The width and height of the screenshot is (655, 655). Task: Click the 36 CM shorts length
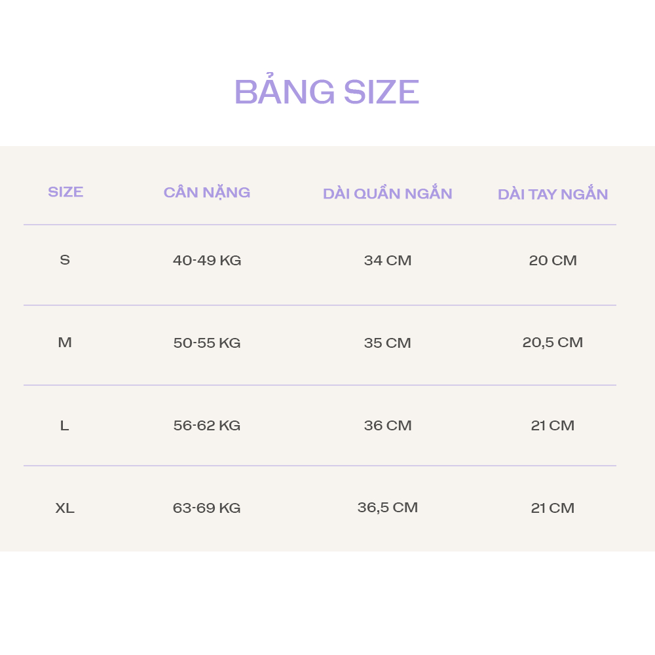388,426
